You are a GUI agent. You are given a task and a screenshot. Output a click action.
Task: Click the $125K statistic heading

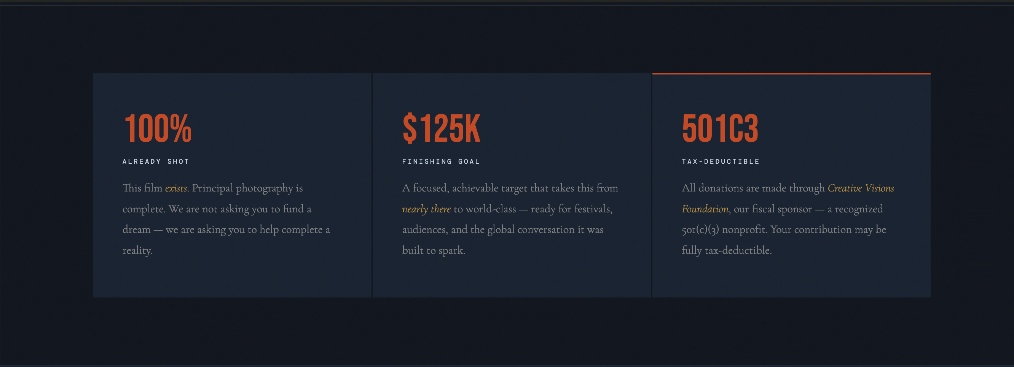pos(441,128)
